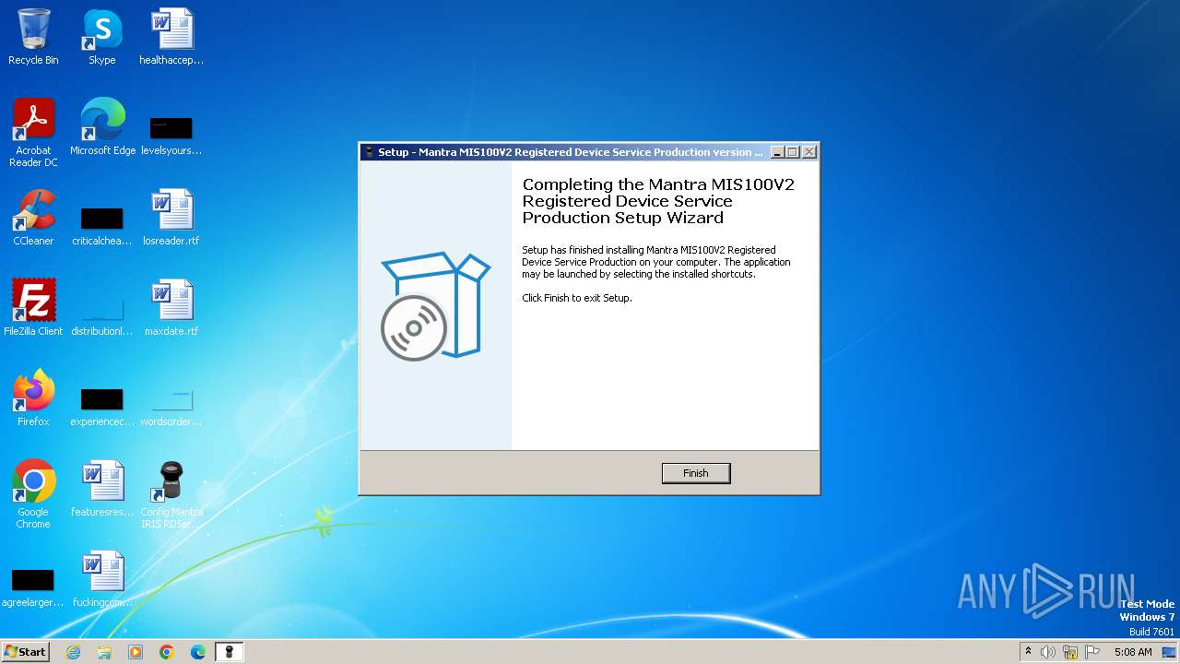Select the maxdate.rtf document icon

point(171,309)
